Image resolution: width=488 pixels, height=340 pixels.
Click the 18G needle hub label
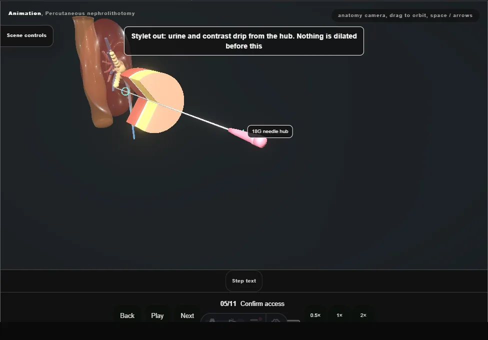[x=270, y=131]
